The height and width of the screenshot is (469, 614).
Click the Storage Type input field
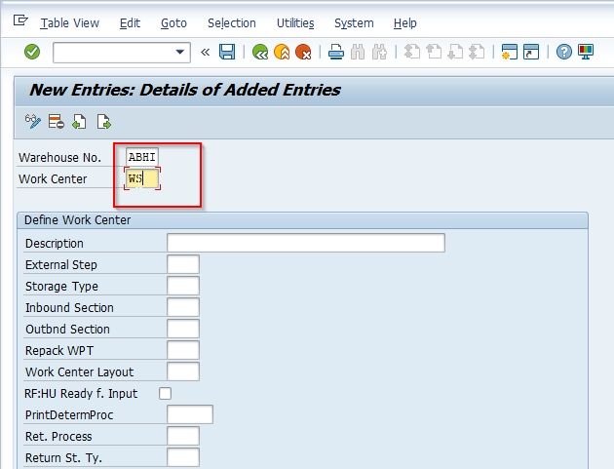[x=183, y=286]
